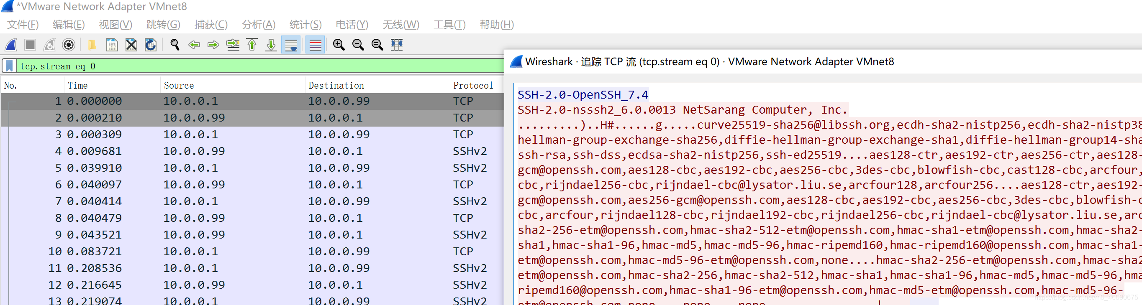This screenshot has width=1142, height=305.
Task: Open the 无线(W) menu
Action: coord(401,25)
